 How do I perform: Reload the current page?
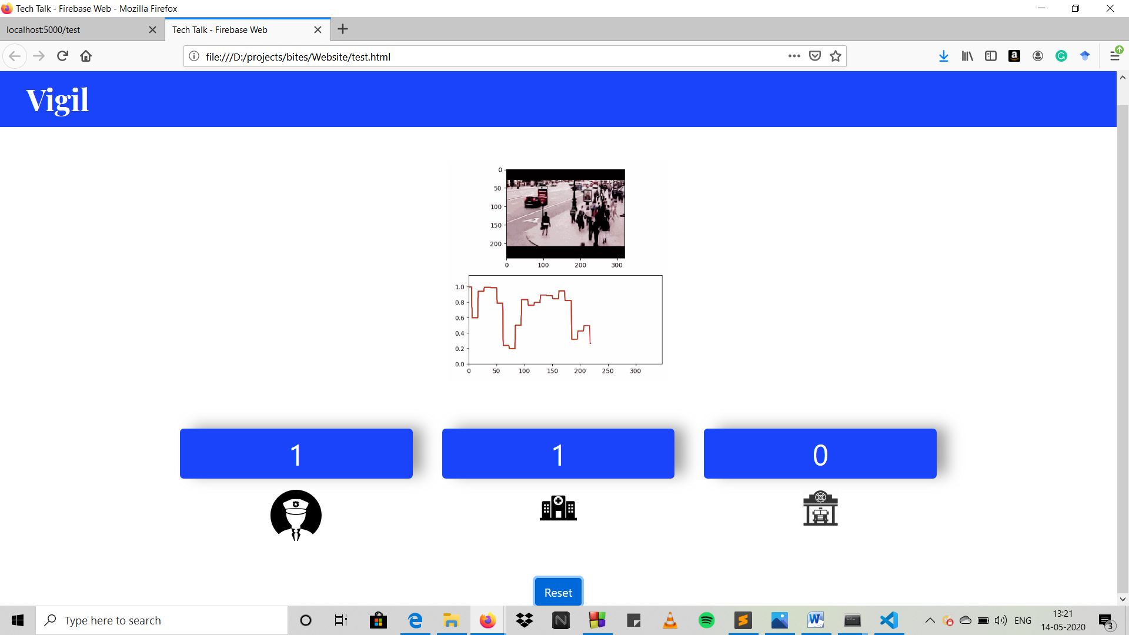click(62, 56)
